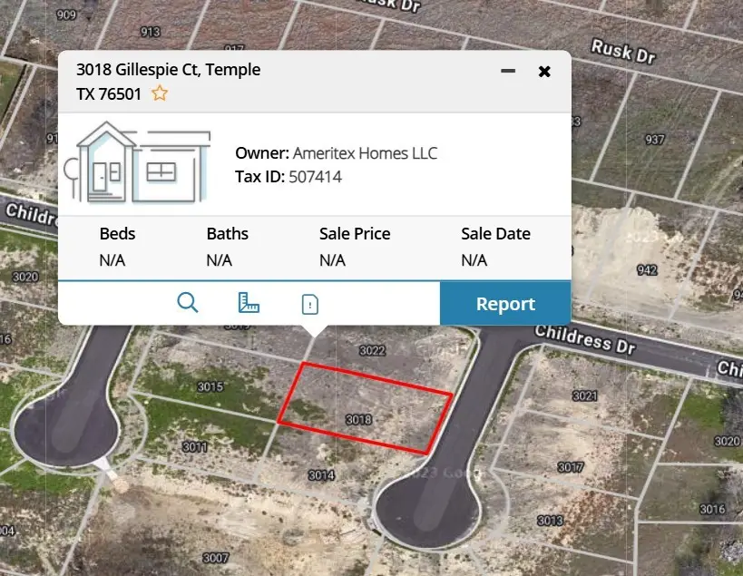Click the Sale Price column value
This screenshot has height=576, width=743.
pos(331,259)
